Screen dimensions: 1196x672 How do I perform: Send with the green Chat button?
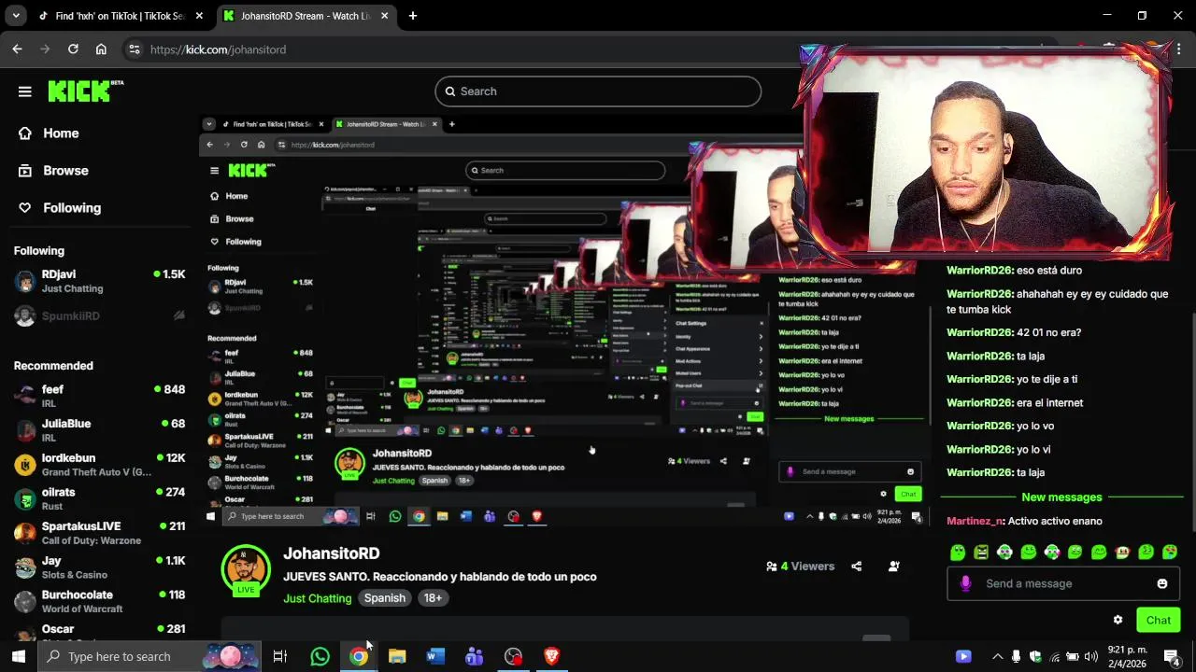coord(1159,620)
